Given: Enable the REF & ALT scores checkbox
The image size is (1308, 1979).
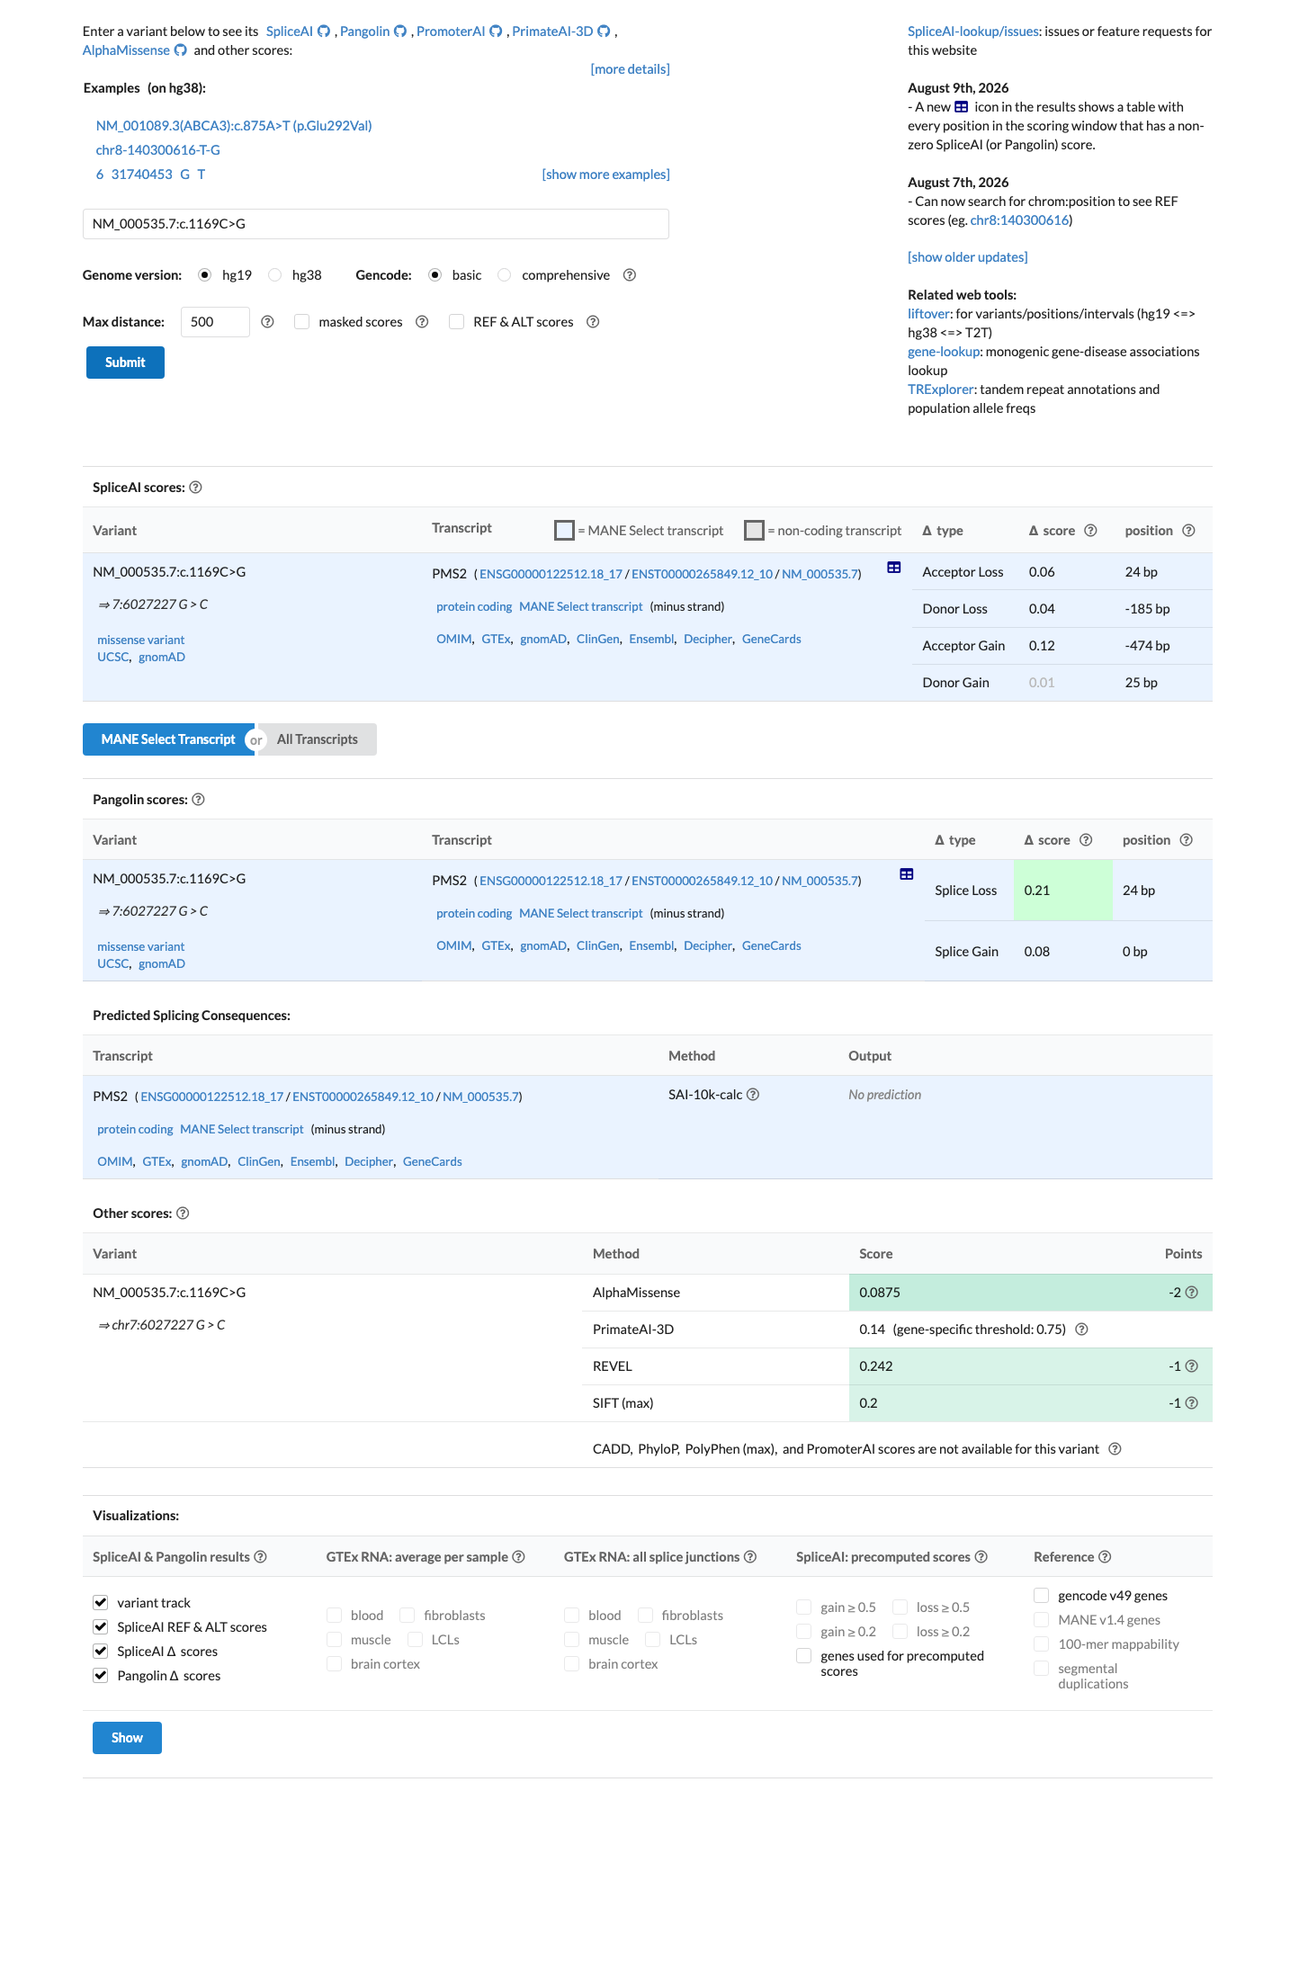Looking at the screenshot, I should [x=457, y=322].
